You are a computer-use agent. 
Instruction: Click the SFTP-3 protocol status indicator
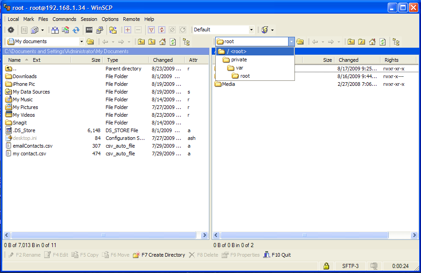point(350,266)
